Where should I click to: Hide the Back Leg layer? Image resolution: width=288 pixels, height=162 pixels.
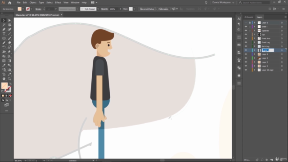tap(246, 46)
